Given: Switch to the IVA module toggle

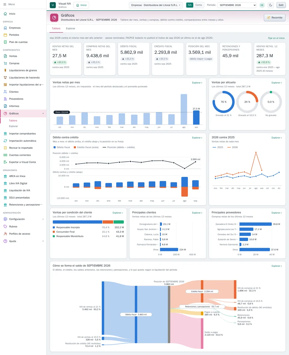Looking at the screenshot, I should click(190, 5).
